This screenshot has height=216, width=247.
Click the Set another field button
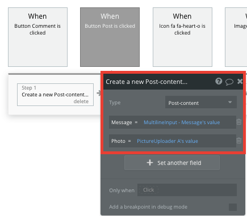(172, 163)
